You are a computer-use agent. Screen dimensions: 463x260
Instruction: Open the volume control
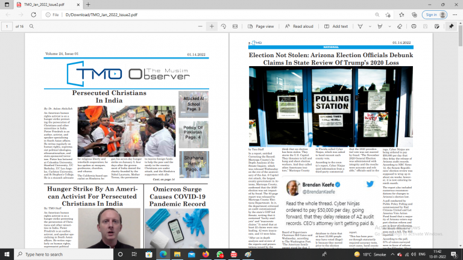tap(414, 255)
